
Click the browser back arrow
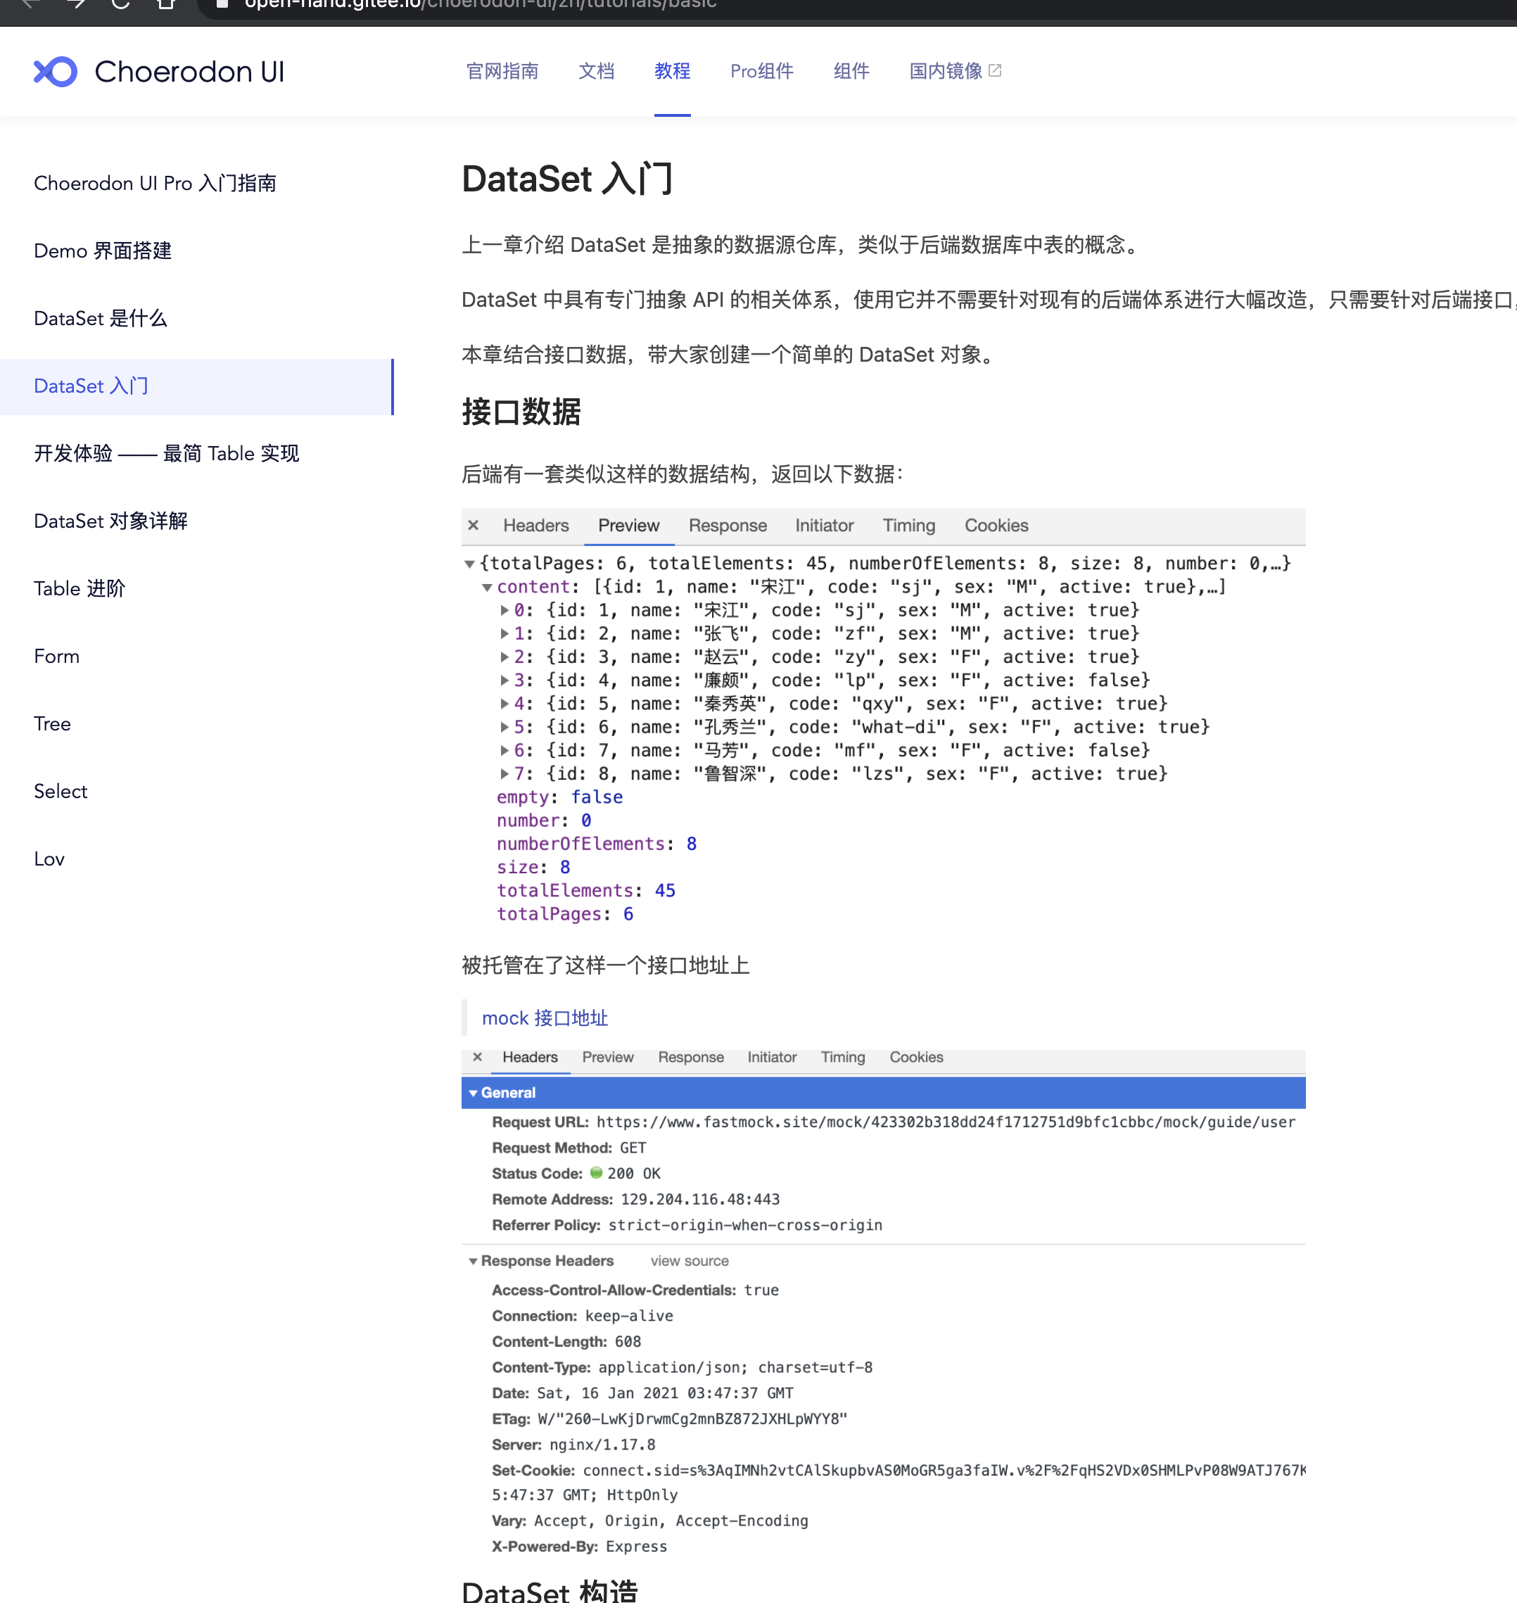[30, 5]
